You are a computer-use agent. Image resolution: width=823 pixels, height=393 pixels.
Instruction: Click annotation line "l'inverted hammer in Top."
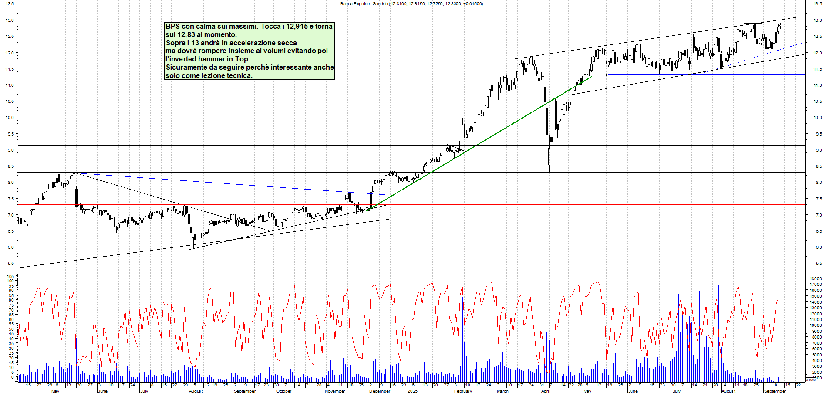(208, 59)
